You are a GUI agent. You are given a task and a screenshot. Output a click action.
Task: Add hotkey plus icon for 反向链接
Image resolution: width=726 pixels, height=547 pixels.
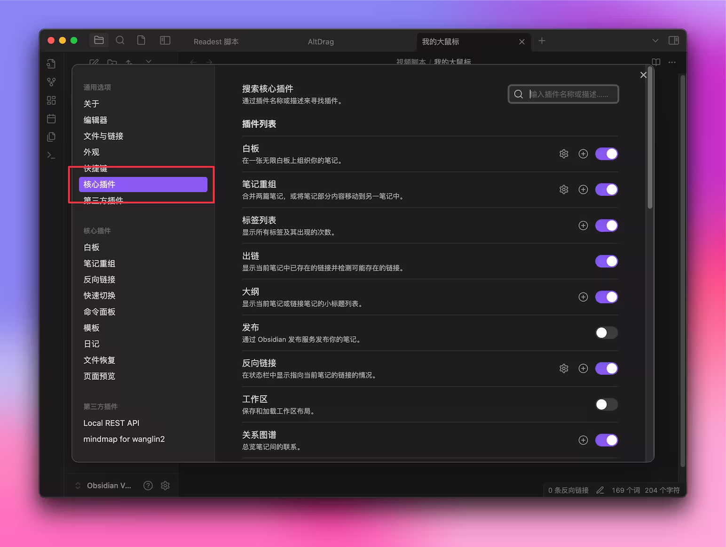(x=583, y=369)
